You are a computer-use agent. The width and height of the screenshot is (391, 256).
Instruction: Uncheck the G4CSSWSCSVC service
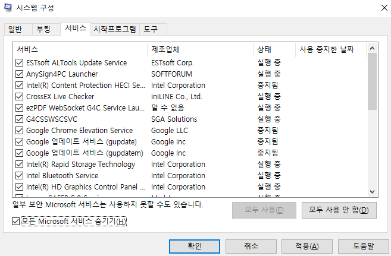(x=20, y=119)
